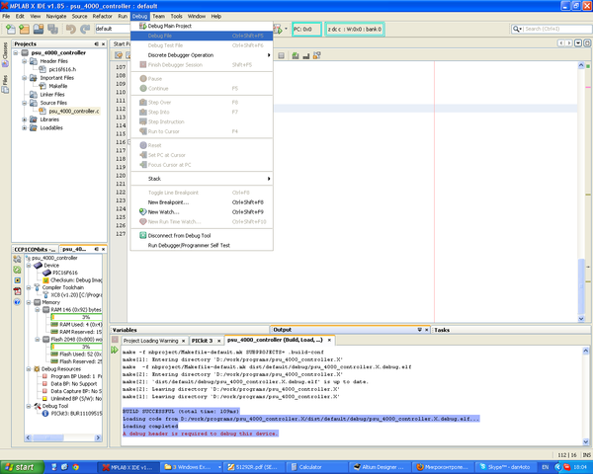The width and height of the screenshot is (593, 474).
Task: Click the Windows start button
Action: coord(22,467)
